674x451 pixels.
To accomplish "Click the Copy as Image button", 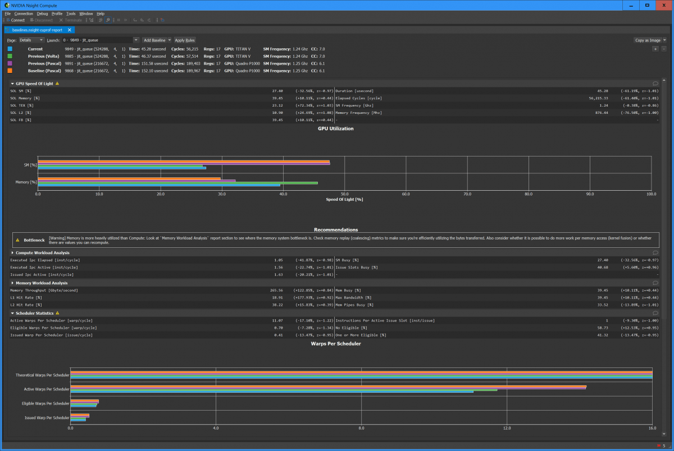I will (648, 40).
